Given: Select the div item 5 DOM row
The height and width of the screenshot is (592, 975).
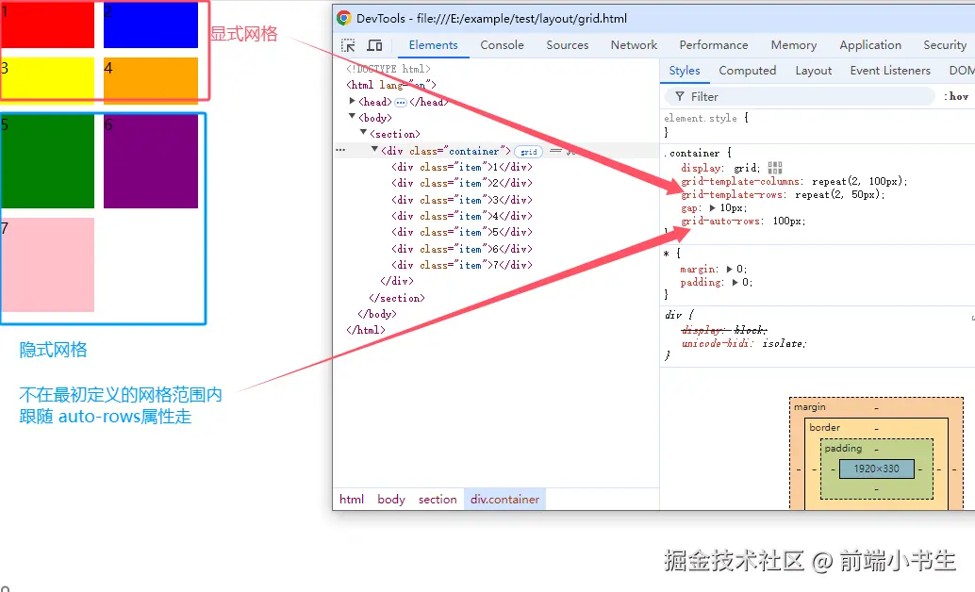Looking at the screenshot, I should [462, 232].
